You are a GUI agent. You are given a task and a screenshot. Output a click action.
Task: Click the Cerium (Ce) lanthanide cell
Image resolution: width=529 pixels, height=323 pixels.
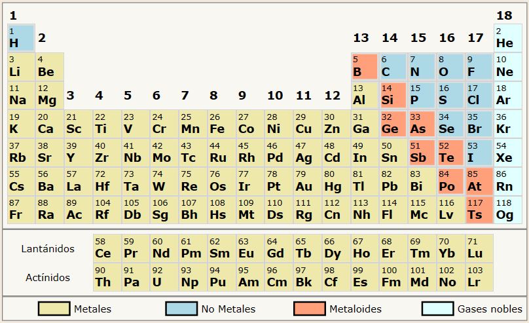pyautogui.click(x=107, y=248)
